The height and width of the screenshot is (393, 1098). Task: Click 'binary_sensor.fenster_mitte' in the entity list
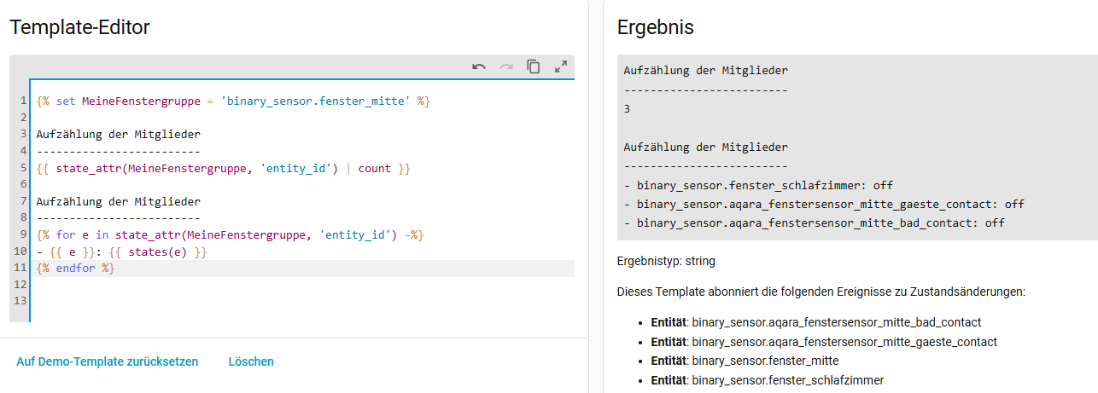point(765,361)
